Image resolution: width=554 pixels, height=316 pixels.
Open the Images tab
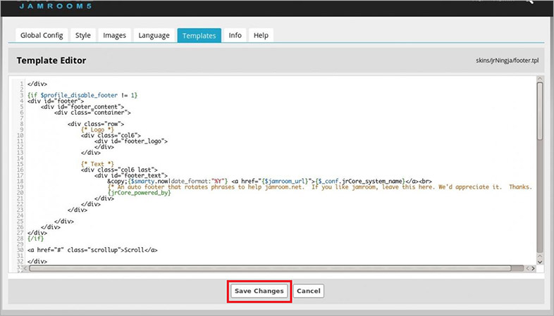click(x=115, y=35)
